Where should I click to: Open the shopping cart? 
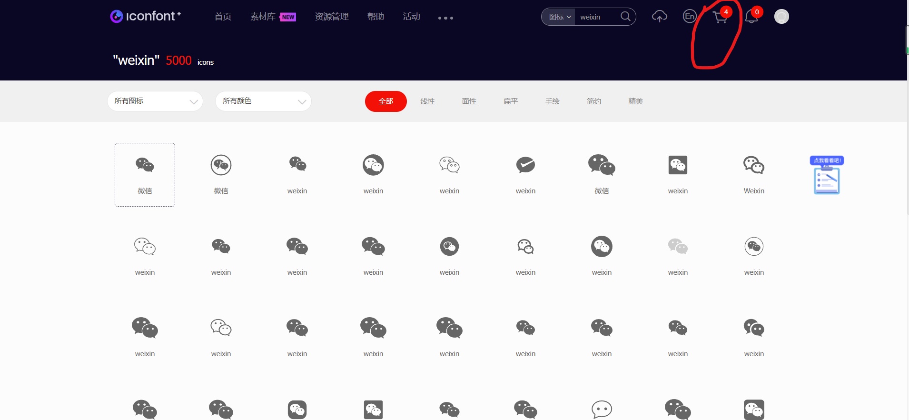point(720,18)
